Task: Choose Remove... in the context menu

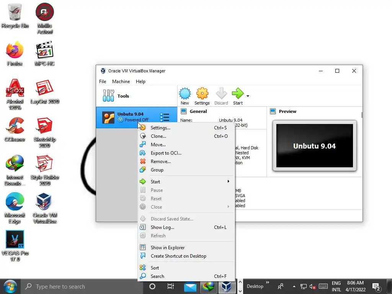Action: [186, 162]
